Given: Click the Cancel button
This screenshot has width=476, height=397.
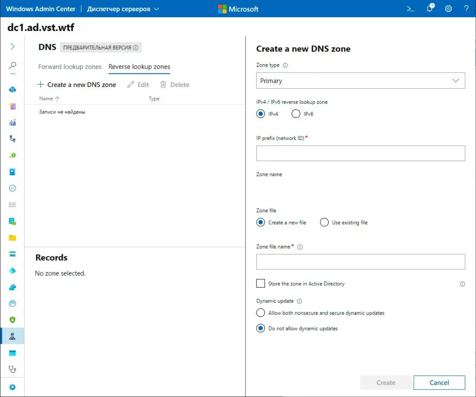Looking at the screenshot, I should tap(439, 383).
